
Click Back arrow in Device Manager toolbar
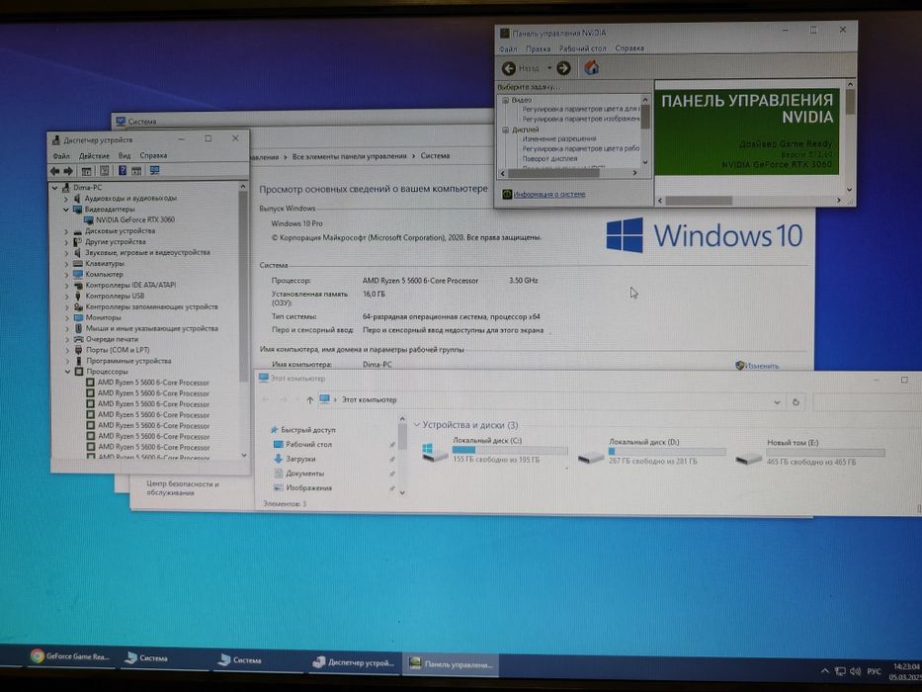pyautogui.click(x=54, y=171)
